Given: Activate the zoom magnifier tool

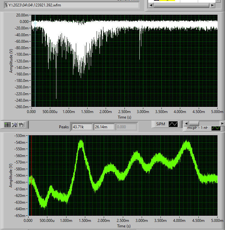Looking at the screenshot, I should point(14,125).
